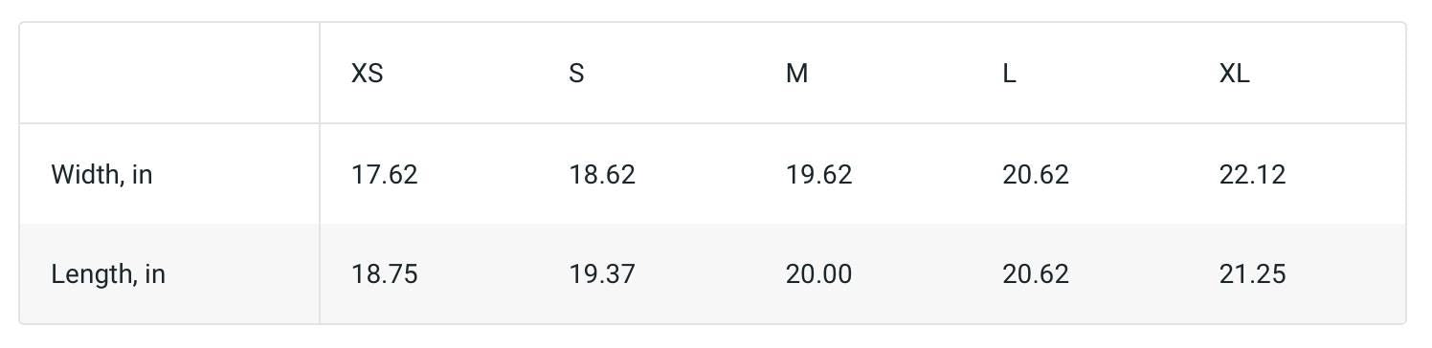The width and height of the screenshot is (1432, 348).
Task: Click the M length value 20.00
Action: (818, 274)
